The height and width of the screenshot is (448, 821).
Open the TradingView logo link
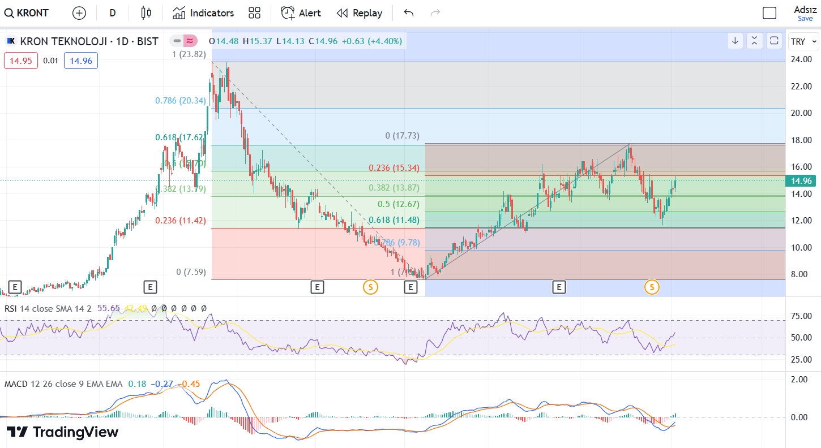pyautogui.click(x=63, y=432)
